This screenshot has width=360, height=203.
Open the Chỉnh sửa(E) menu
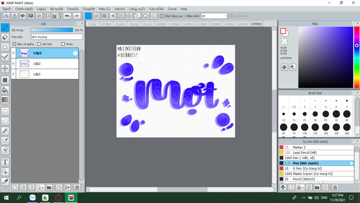pyautogui.click(x=24, y=9)
